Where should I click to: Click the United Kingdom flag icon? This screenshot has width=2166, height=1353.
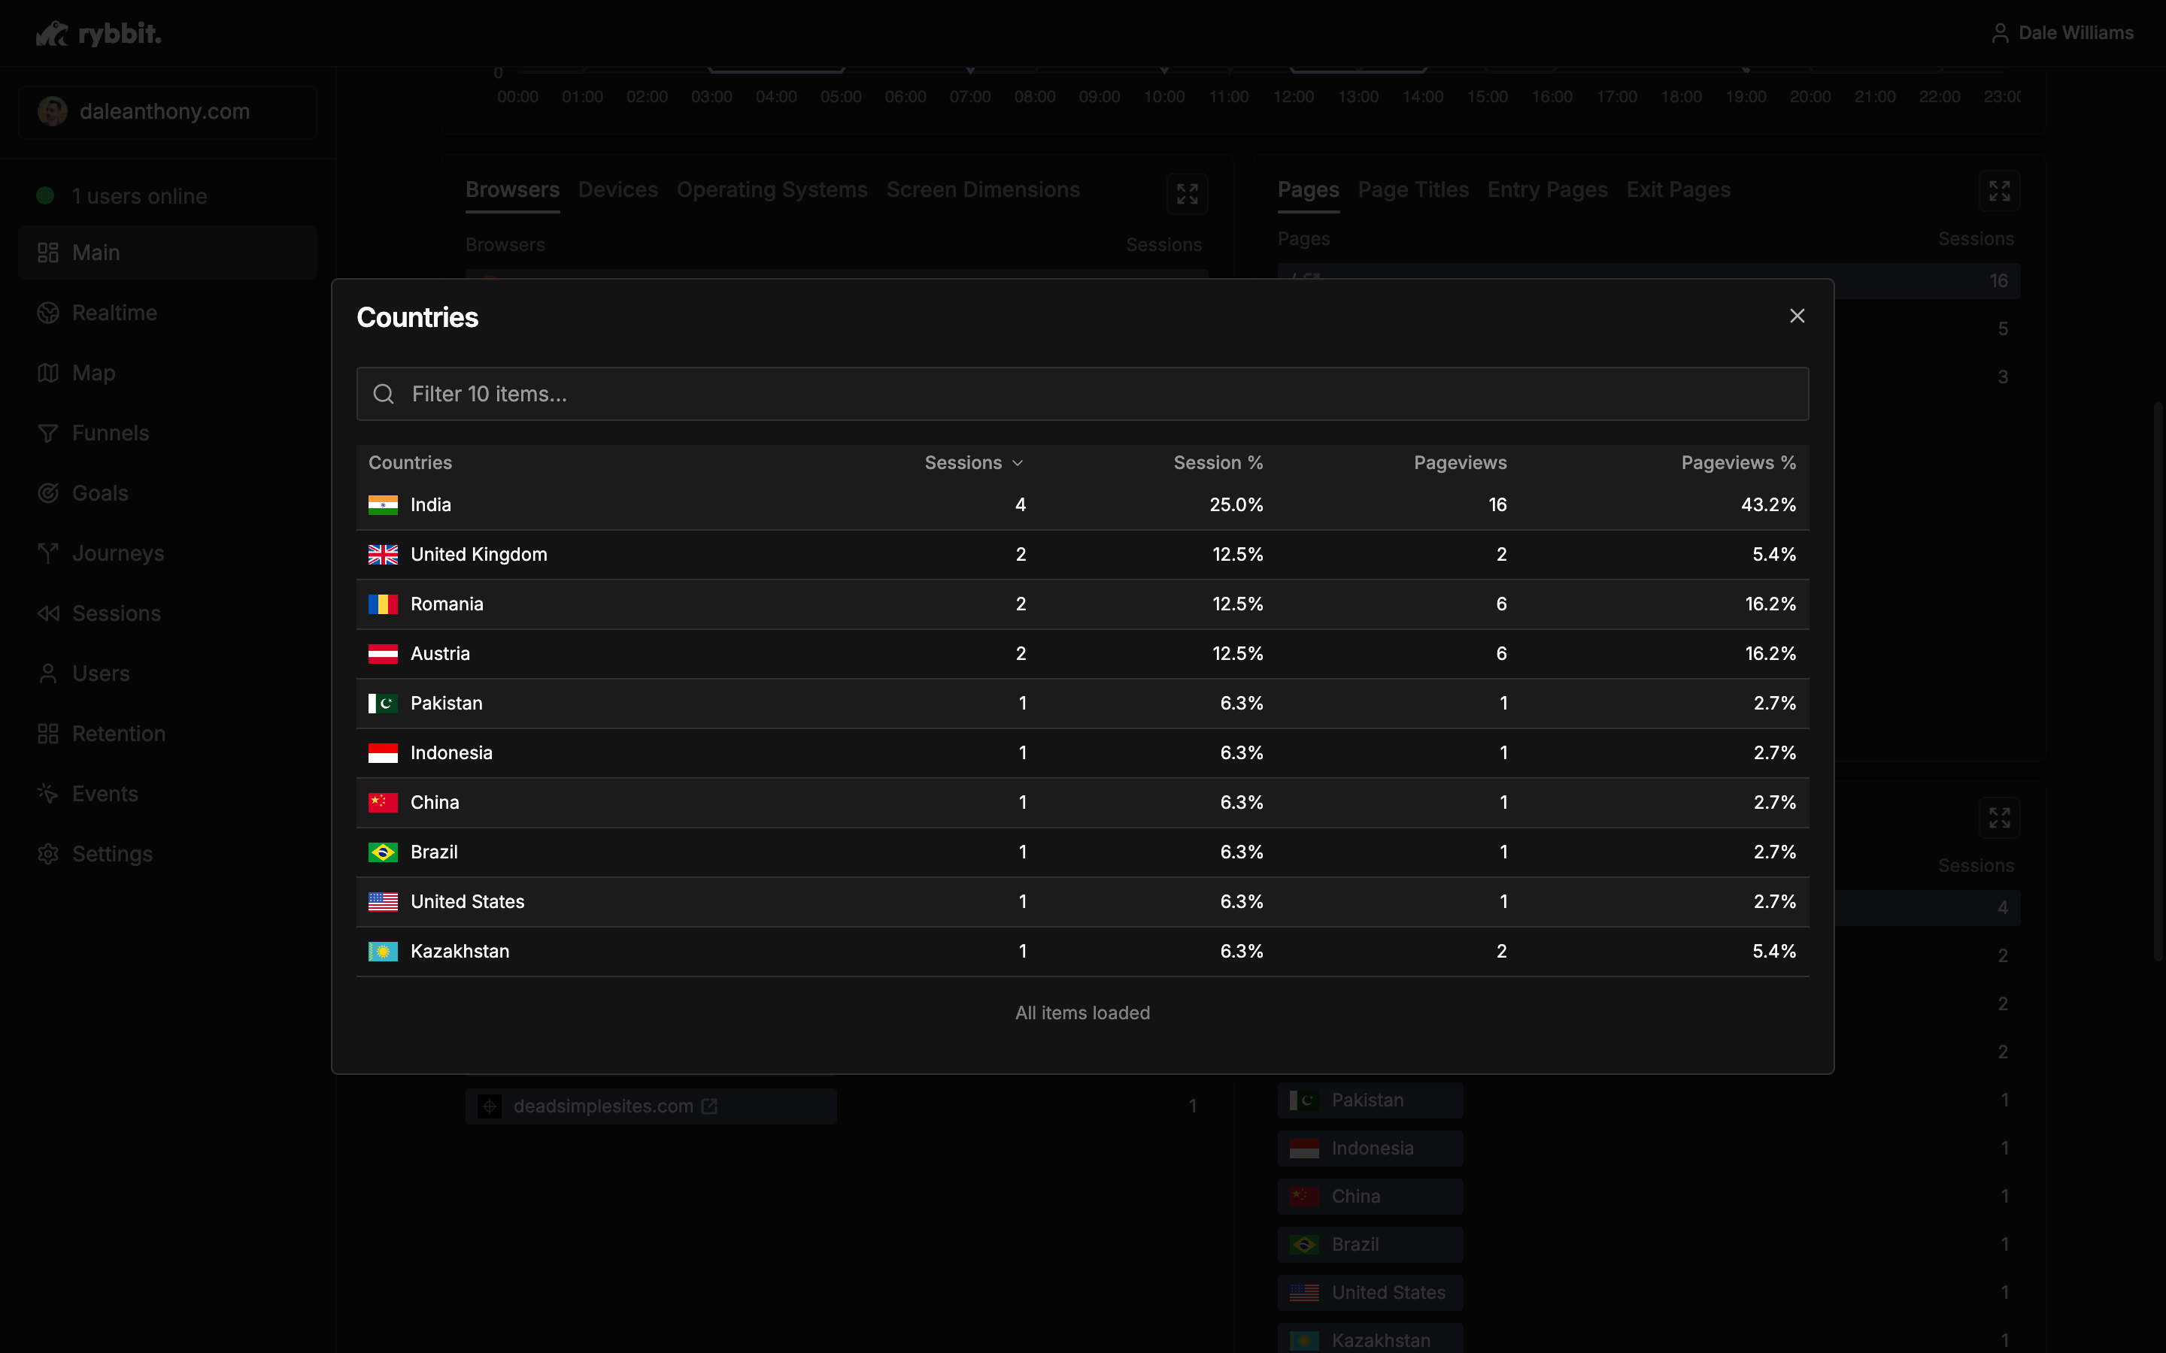pyautogui.click(x=383, y=555)
